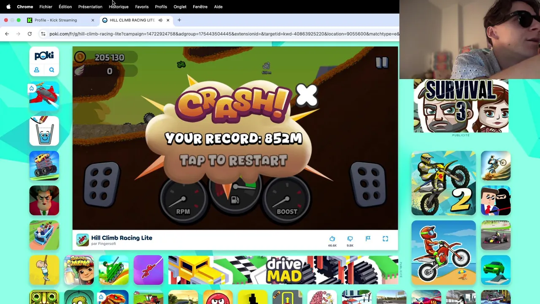This screenshot has width=540, height=304.
Task: Report the game using the flag icon
Action: pos(368,239)
